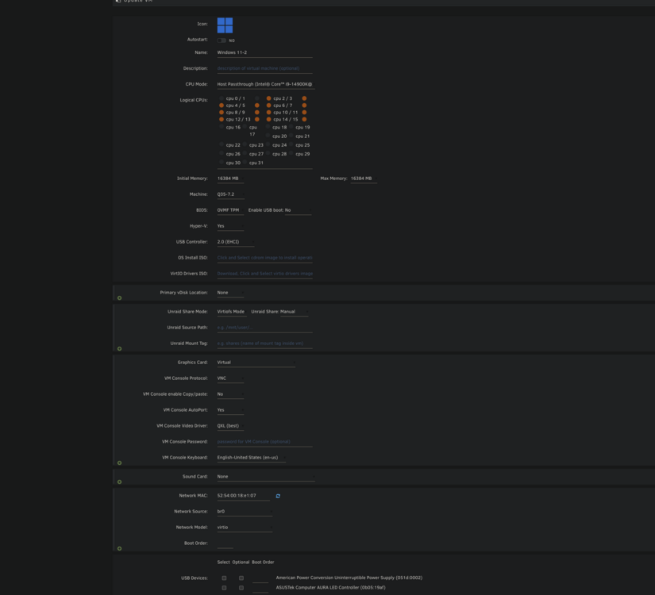This screenshot has width=655, height=595.
Task: Check the cpu 18 checkbox
Action: point(268,126)
